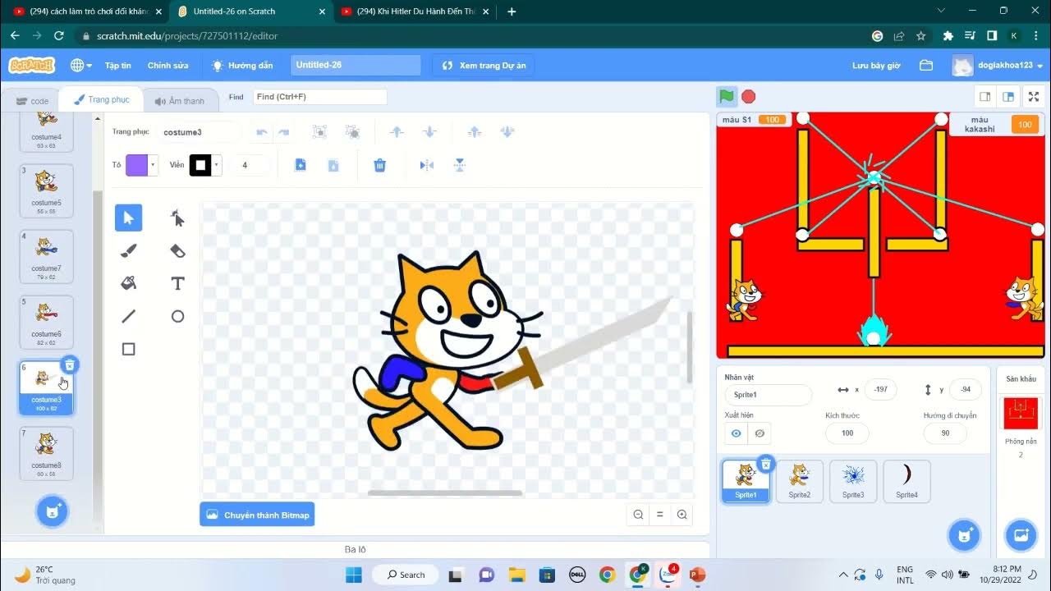Image resolution: width=1051 pixels, height=591 pixels.
Task: Click the Scratch logo
Action: point(32,65)
